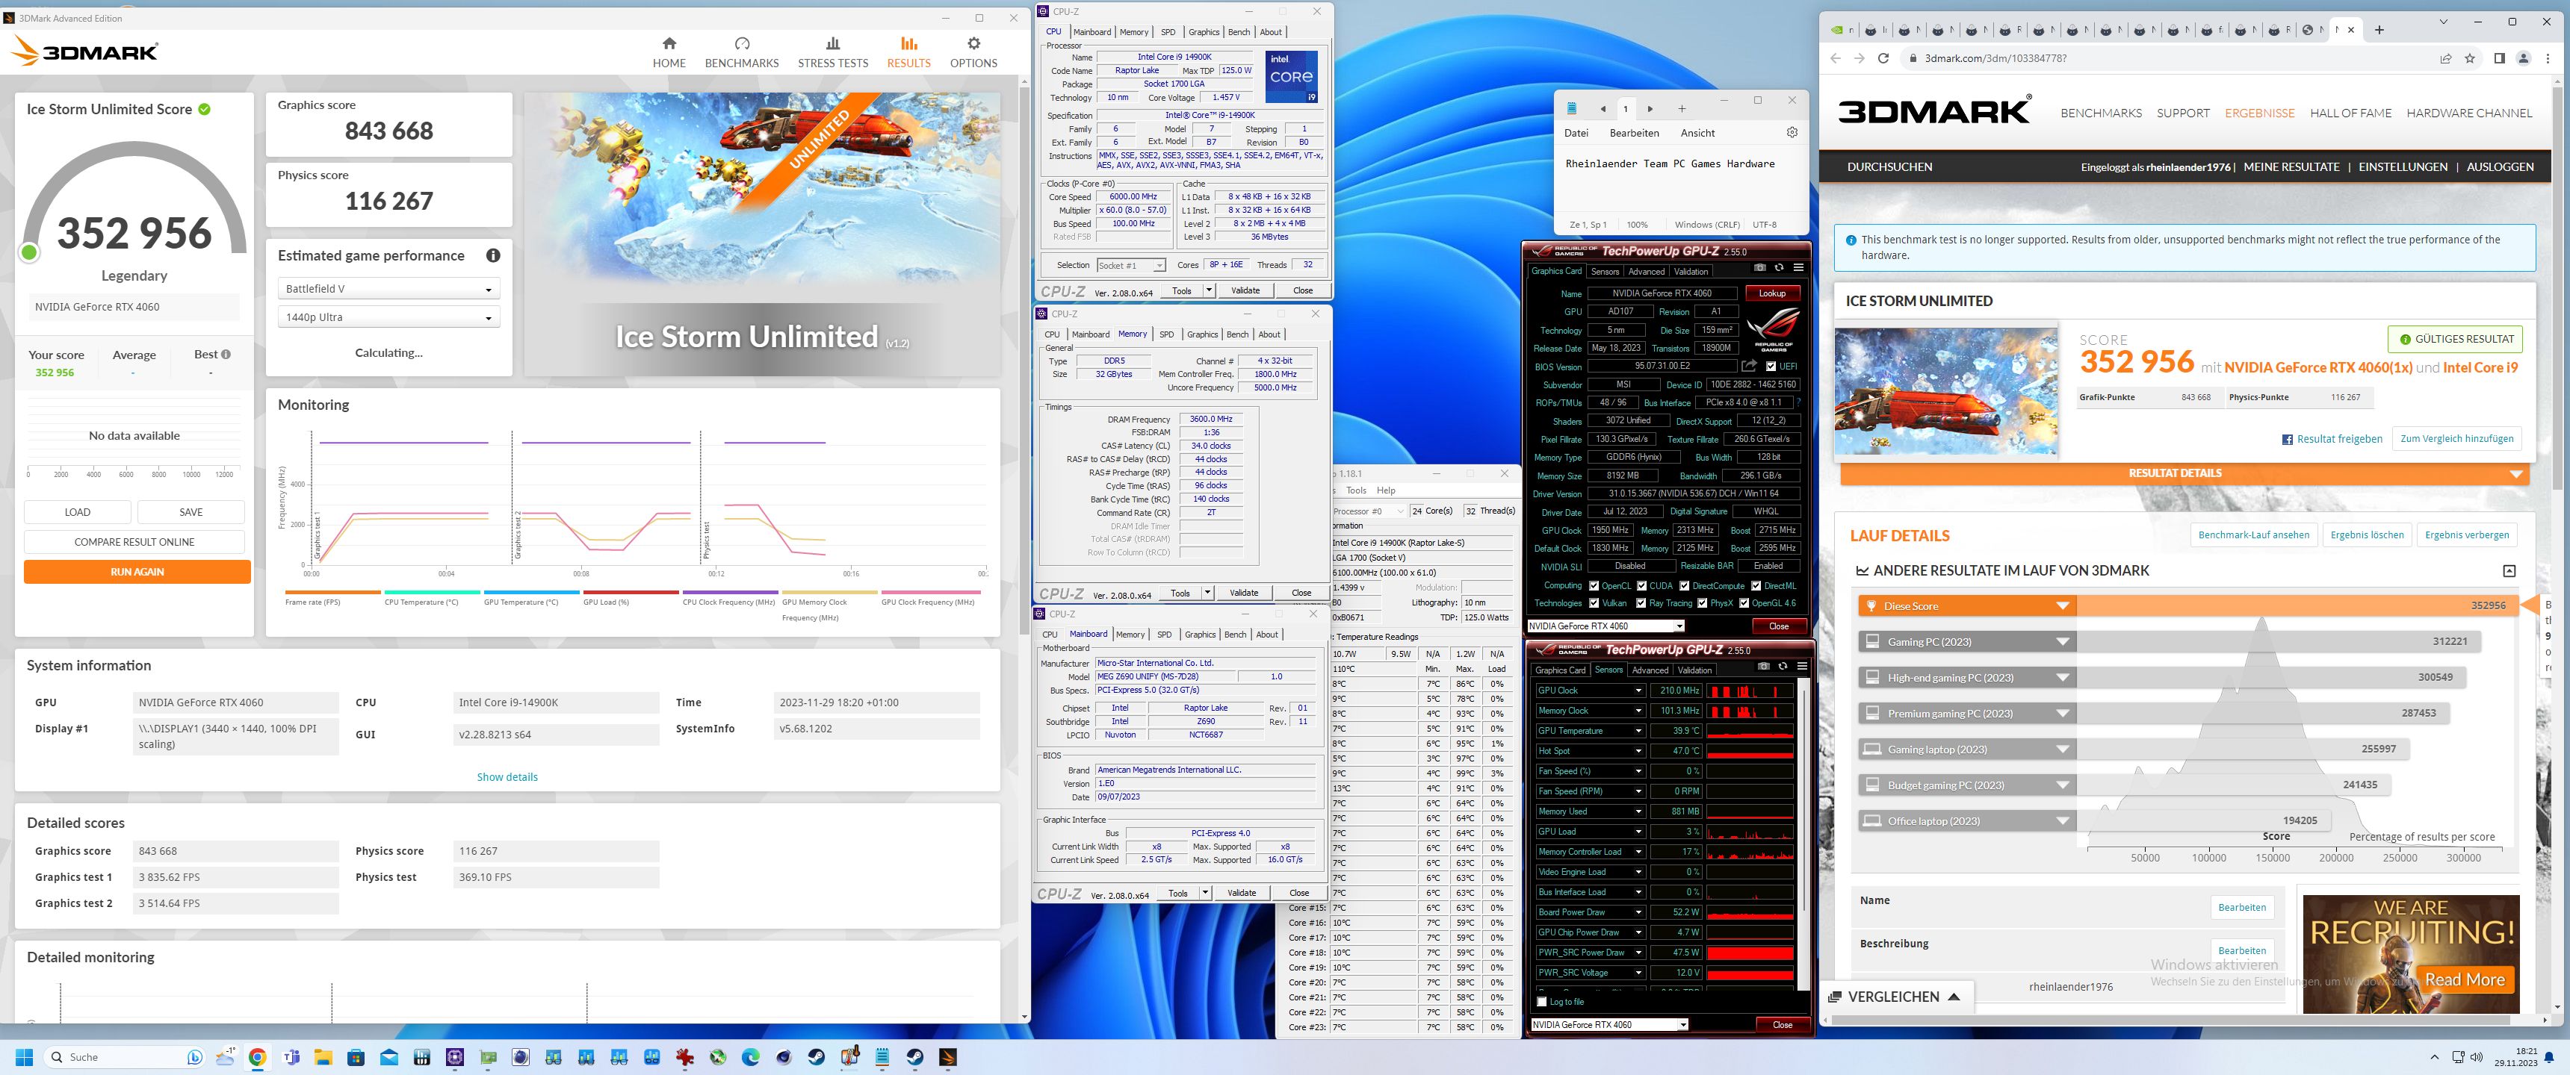Switch to the Bench tab in top CPU-Z
The width and height of the screenshot is (2570, 1075).
point(1238,32)
